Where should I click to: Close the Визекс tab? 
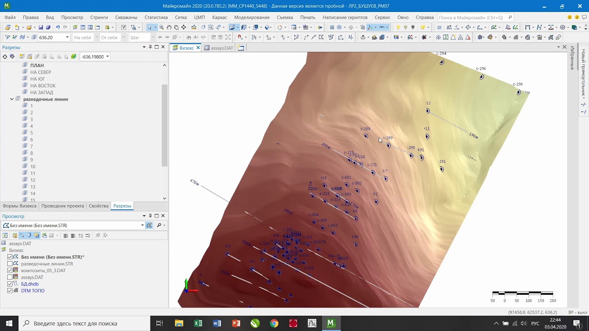point(198,47)
